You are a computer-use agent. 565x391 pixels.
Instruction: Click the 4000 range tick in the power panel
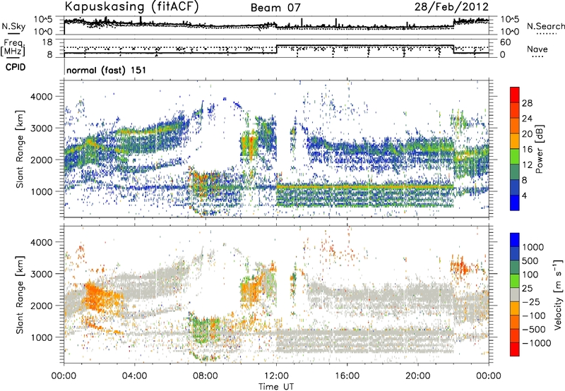tap(41, 97)
